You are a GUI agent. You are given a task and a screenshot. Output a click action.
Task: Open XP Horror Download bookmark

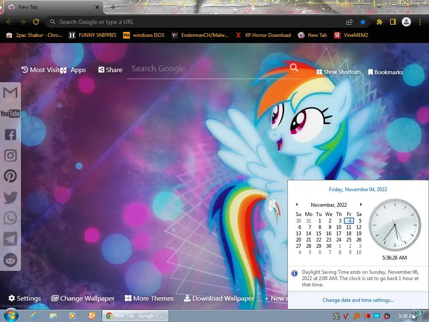point(263,35)
